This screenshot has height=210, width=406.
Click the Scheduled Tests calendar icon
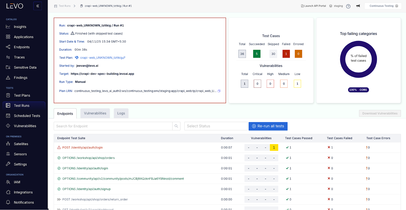[x=8, y=116]
